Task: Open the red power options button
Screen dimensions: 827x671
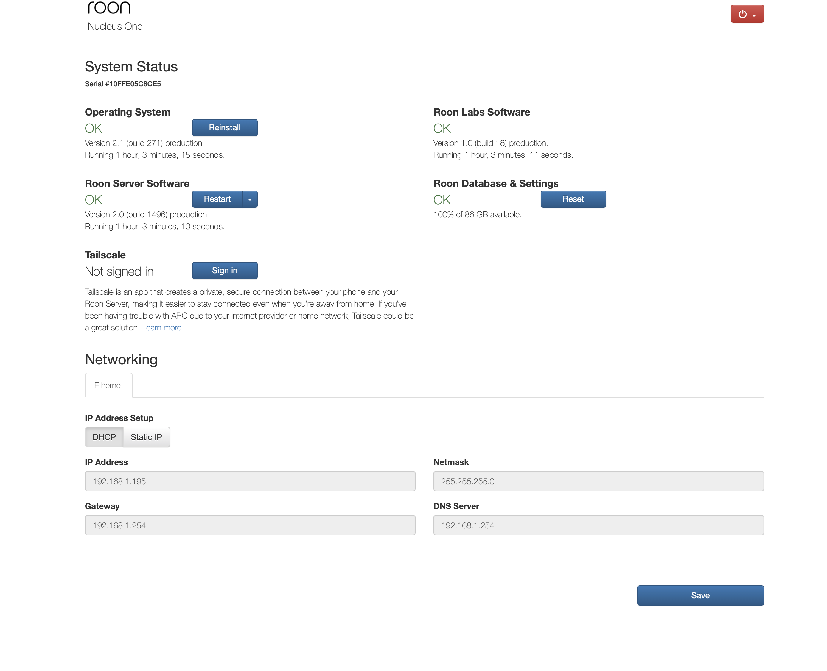Action: pos(747,14)
